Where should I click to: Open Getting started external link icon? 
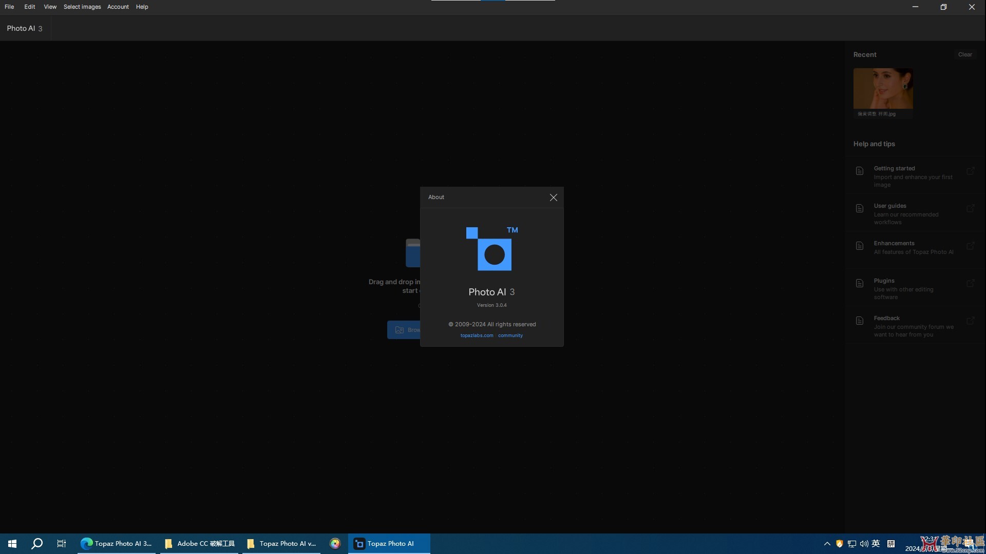coord(971,171)
